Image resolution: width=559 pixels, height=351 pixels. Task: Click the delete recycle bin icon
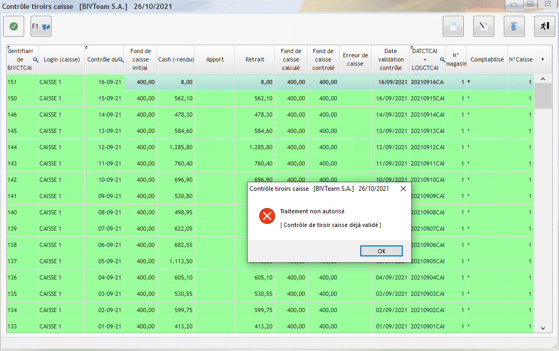[x=514, y=26]
